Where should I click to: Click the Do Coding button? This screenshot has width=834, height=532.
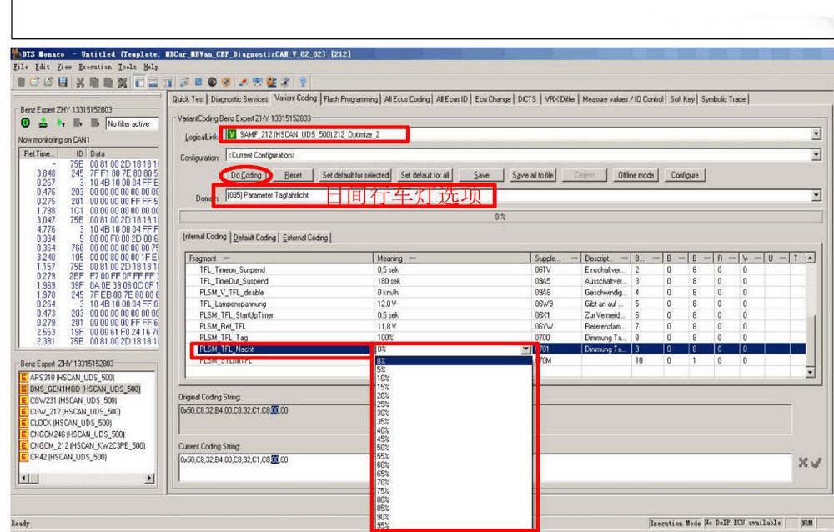pyautogui.click(x=246, y=175)
